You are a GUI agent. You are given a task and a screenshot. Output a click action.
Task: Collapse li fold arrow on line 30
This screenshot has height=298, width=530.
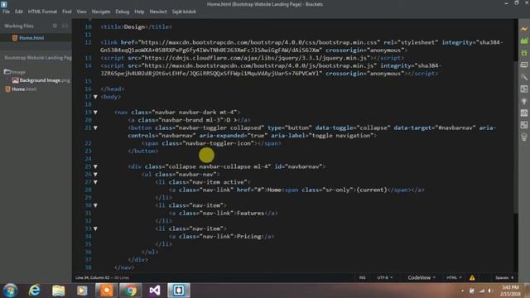[x=96, y=205]
